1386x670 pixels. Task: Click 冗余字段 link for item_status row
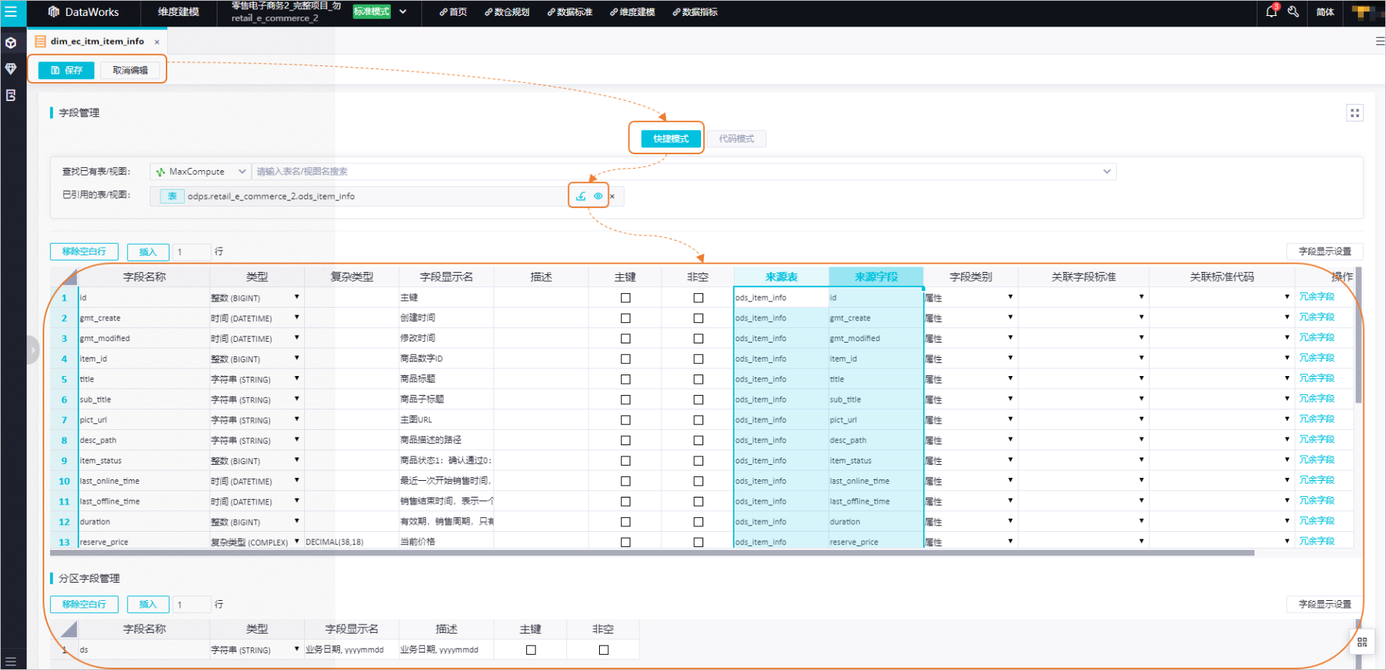click(x=1317, y=460)
